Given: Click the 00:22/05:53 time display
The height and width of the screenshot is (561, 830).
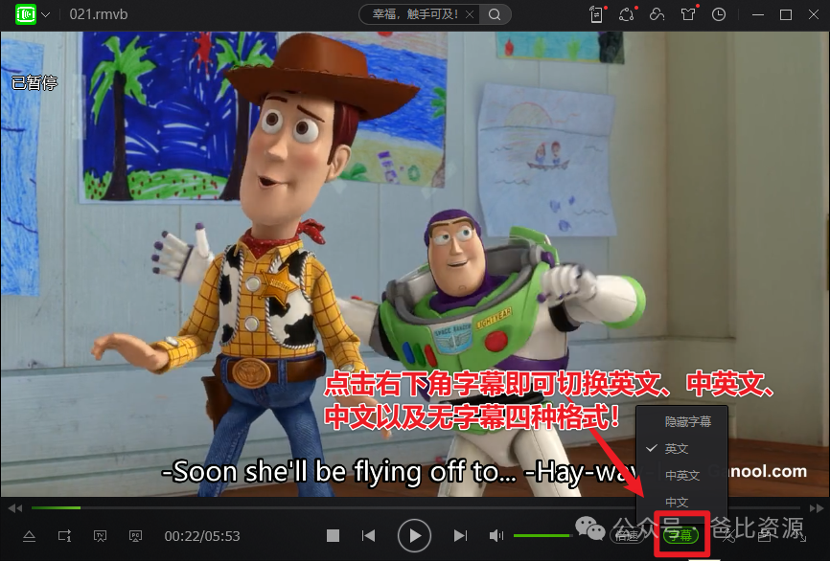Looking at the screenshot, I should (x=202, y=536).
